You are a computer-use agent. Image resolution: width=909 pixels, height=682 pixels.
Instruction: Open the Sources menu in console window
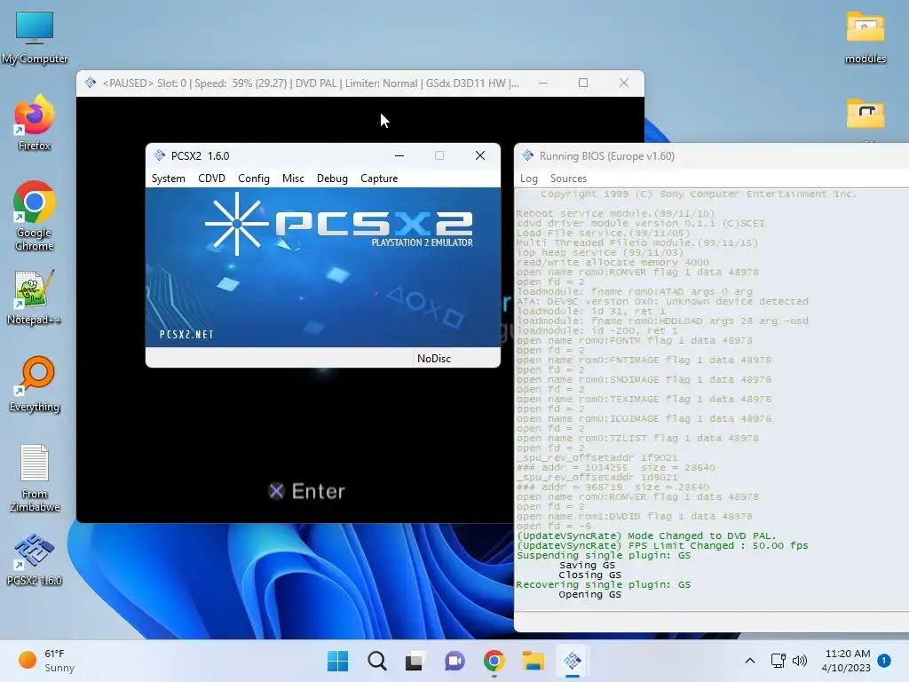(568, 178)
